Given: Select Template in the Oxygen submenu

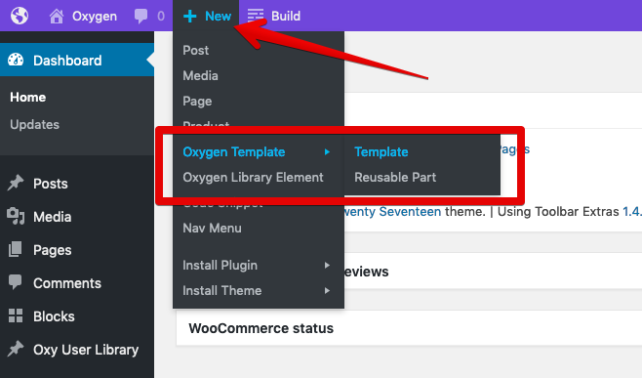Looking at the screenshot, I should coord(381,152).
